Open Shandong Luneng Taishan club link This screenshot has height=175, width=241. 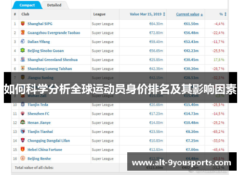(50, 69)
